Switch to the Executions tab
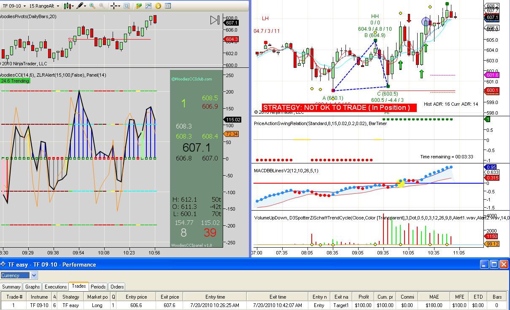Screen dimensions: 510x310 pyautogui.click(x=56, y=286)
